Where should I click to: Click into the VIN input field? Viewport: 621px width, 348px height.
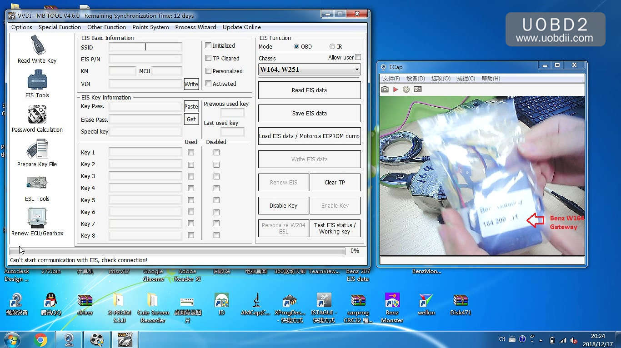tap(145, 84)
